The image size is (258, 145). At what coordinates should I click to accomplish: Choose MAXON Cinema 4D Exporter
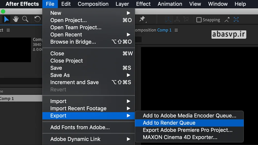189,137
